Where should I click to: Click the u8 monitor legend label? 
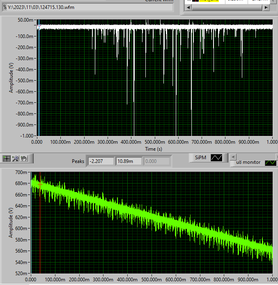248,162
